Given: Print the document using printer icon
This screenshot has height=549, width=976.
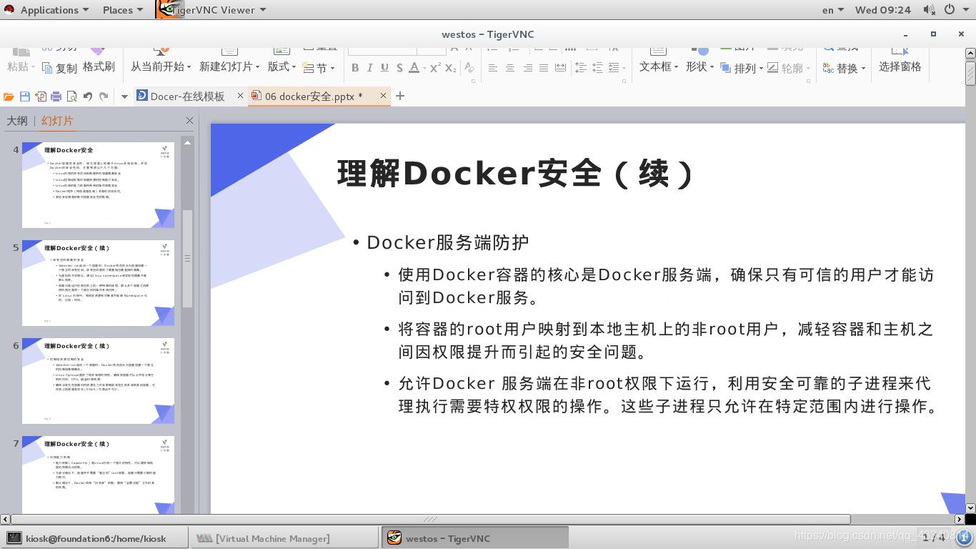Looking at the screenshot, I should click(x=56, y=97).
